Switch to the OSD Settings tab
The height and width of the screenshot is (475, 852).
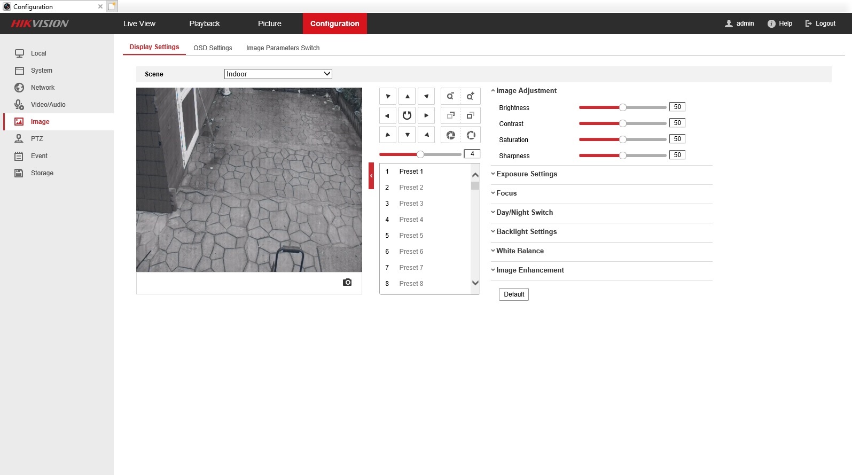pos(213,48)
